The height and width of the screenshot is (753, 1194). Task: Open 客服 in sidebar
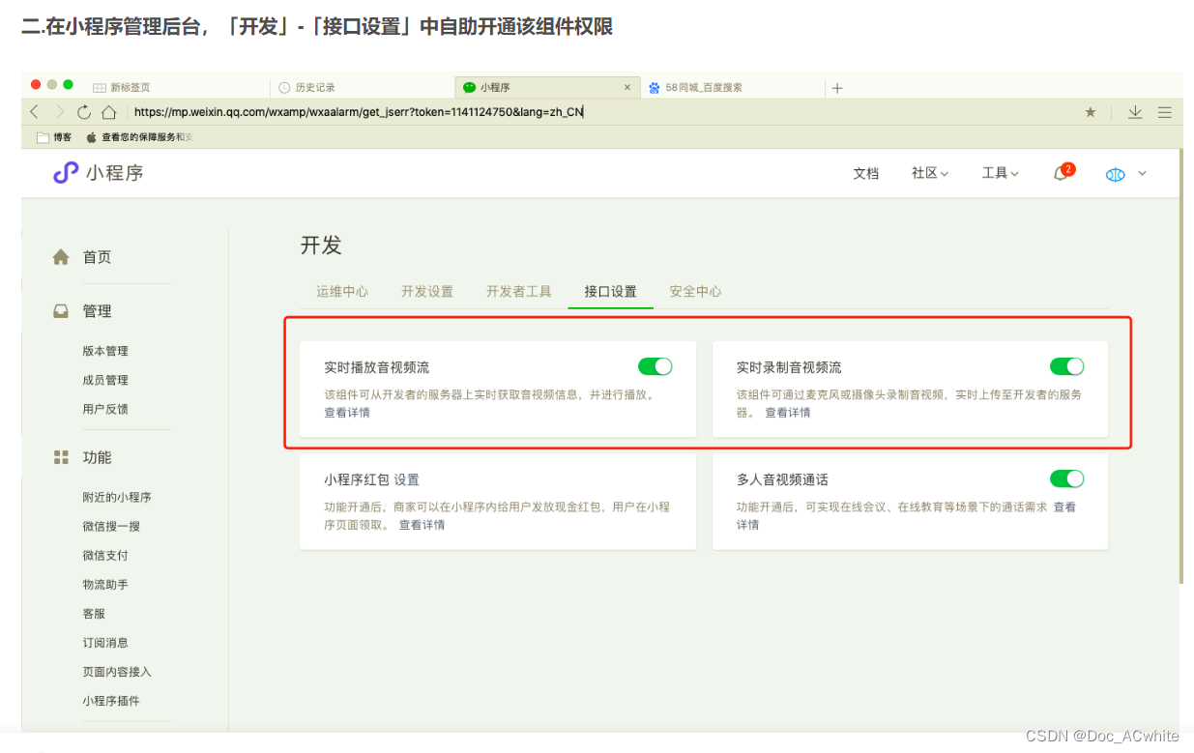pos(94,613)
